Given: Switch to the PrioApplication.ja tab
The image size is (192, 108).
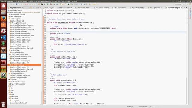Looking at the screenshot, I should [x=155, y=8].
